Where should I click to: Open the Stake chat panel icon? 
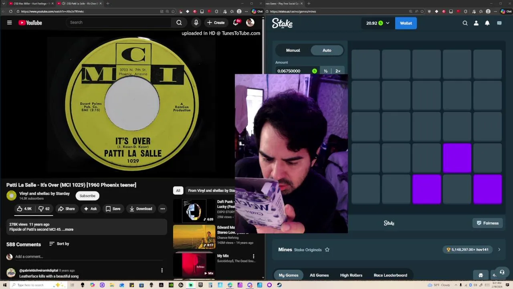[x=499, y=23]
